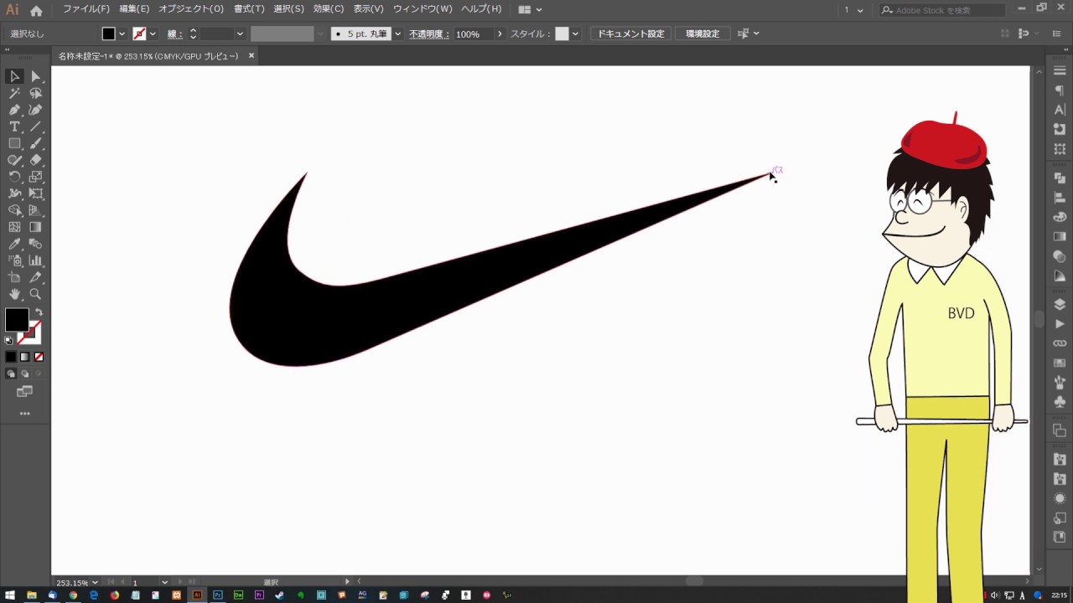Select the Slice tool
The image size is (1073, 603).
point(35,277)
